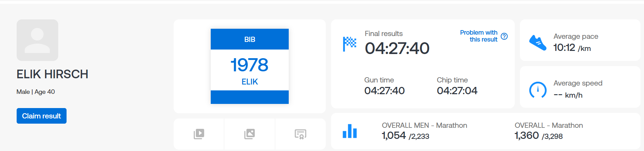Viewport: 644px width, 151px height.
Task: Open the Problem with this result link
Action: click(x=479, y=36)
